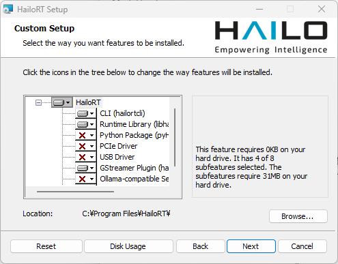
Task: Go Back to the previous step
Action: 200,246
